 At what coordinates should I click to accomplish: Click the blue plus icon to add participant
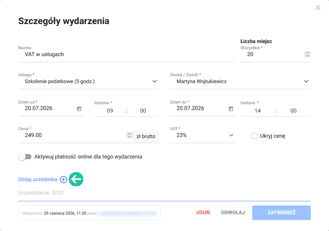coord(63,179)
